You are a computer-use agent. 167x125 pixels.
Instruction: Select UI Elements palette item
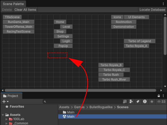point(136,17)
